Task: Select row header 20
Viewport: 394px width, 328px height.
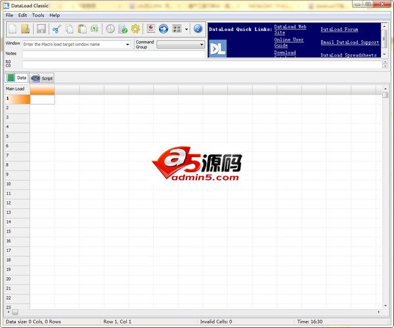Action: [x=17, y=279]
